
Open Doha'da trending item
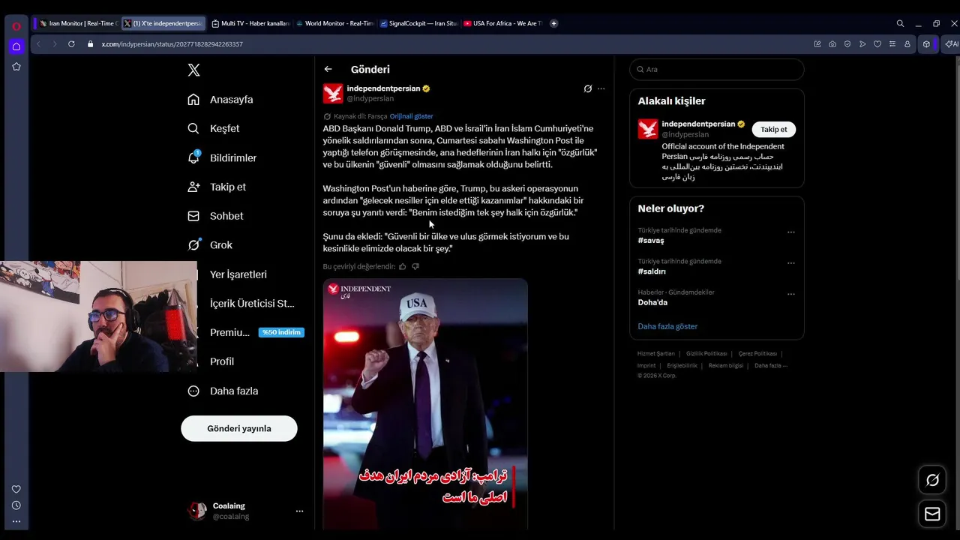(652, 302)
